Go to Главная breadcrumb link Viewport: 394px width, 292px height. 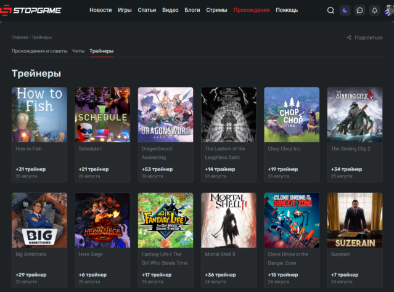[20, 37]
